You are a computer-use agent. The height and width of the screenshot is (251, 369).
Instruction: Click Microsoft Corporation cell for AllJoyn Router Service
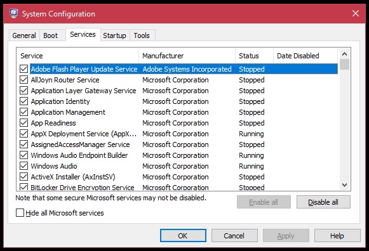click(x=175, y=80)
